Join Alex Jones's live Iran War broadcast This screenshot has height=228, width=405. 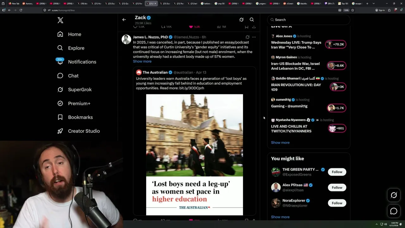point(296,45)
